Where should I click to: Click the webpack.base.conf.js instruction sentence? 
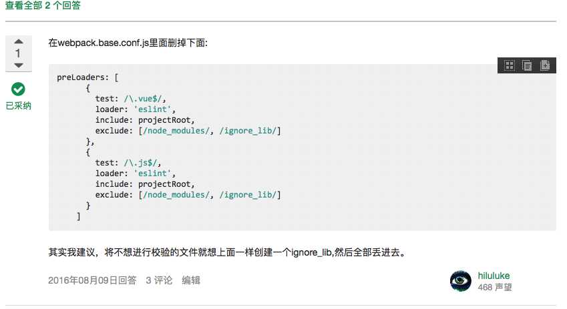point(128,43)
